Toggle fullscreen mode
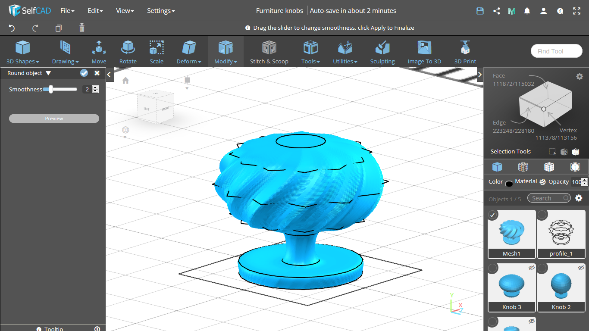 tap(577, 11)
